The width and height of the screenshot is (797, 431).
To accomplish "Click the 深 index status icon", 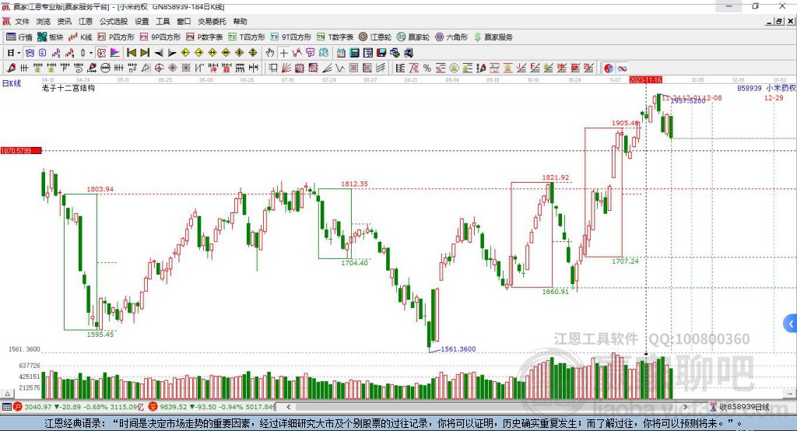I will (x=153, y=407).
